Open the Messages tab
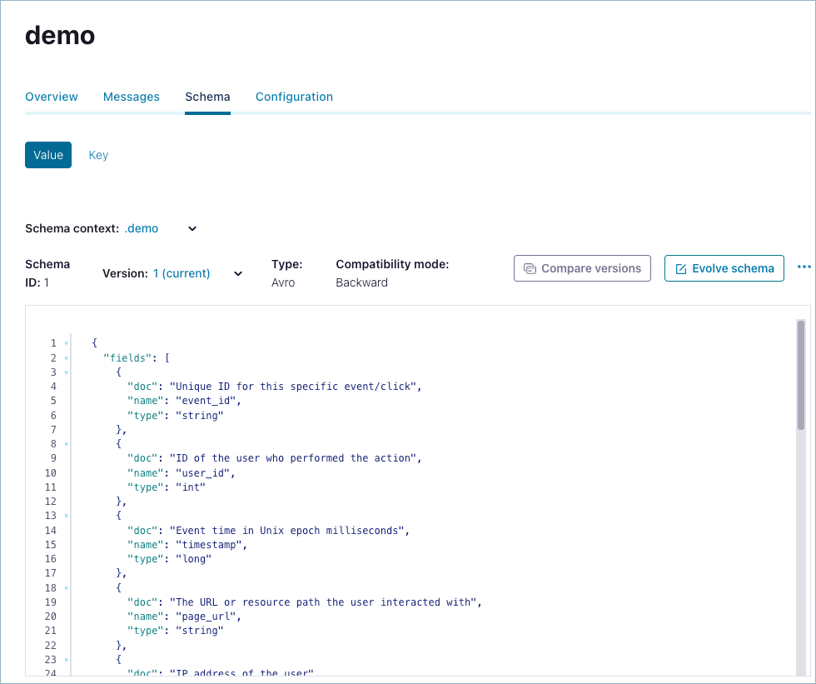816x684 pixels. pyautogui.click(x=132, y=97)
